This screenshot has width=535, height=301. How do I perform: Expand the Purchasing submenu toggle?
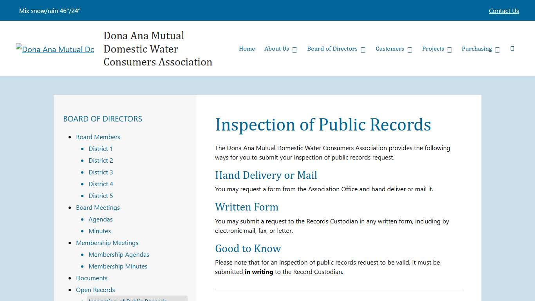point(498,49)
